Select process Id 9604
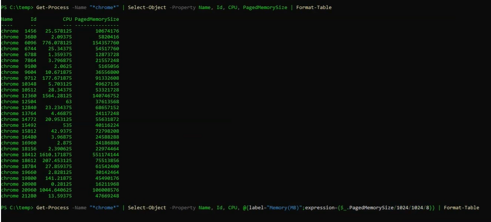491x222 pixels. coord(30,72)
